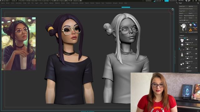Hide eyeglass1 subtool with its eye icon
200x112 pixels.
point(196,68)
